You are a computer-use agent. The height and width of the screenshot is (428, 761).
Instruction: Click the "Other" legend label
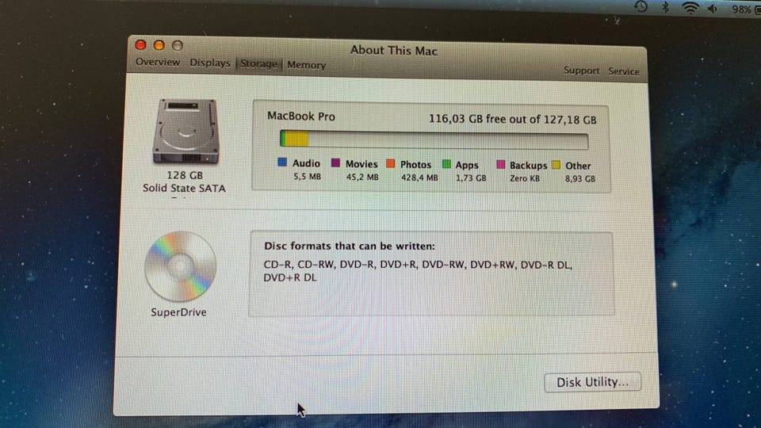coord(578,166)
